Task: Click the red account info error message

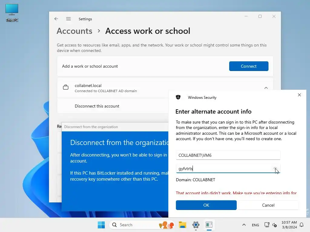Action: coord(236,193)
